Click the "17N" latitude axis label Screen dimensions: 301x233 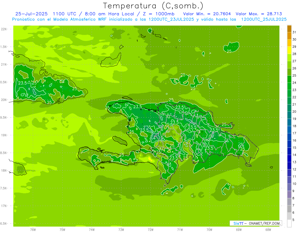click(x=4, y=206)
